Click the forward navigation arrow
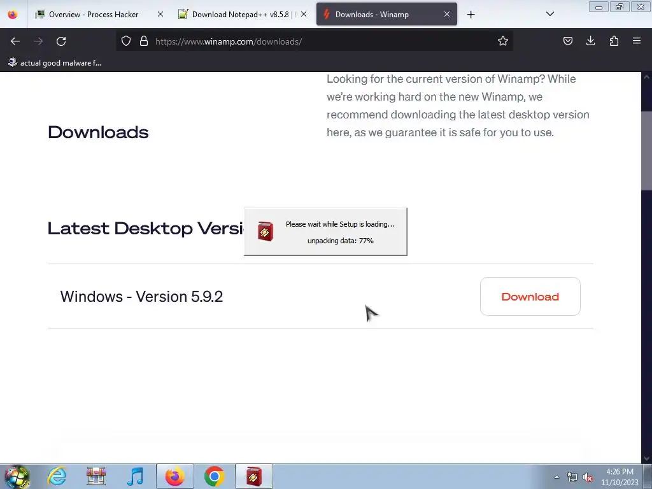The image size is (652, 489). (x=38, y=41)
